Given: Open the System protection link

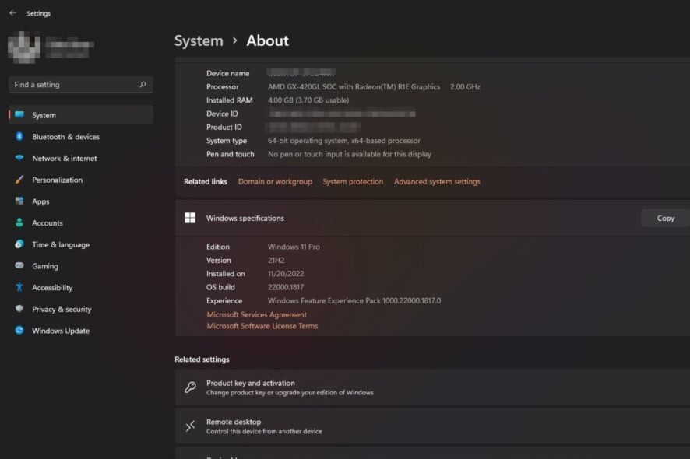Looking at the screenshot, I should [353, 181].
